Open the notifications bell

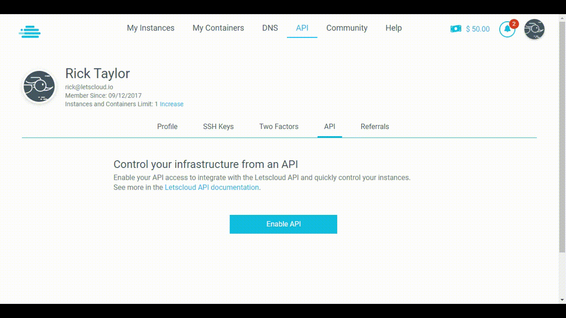[507, 29]
